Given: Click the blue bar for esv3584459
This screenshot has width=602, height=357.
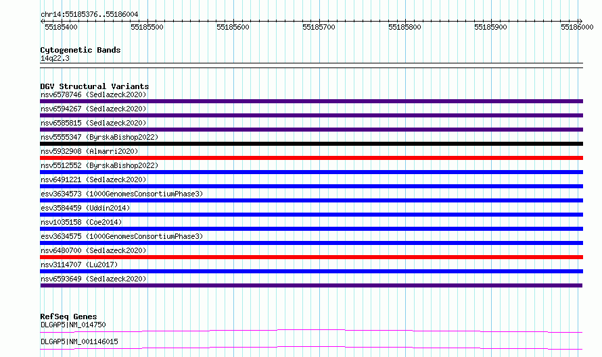Looking at the screenshot, I should pos(311,215).
